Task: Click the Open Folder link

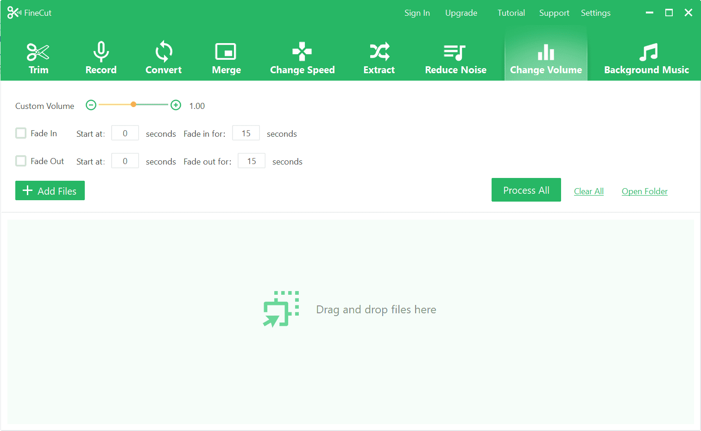Action: (644, 191)
